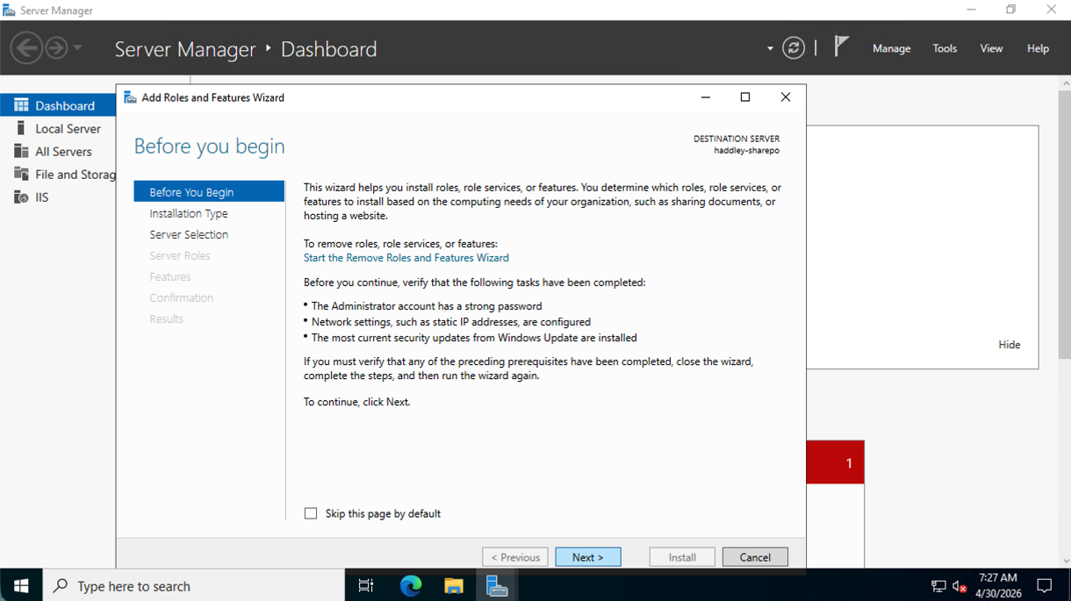This screenshot has width=1071, height=601.
Task: Minimize the Add Roles wizard window
Action: coord(705,97)
